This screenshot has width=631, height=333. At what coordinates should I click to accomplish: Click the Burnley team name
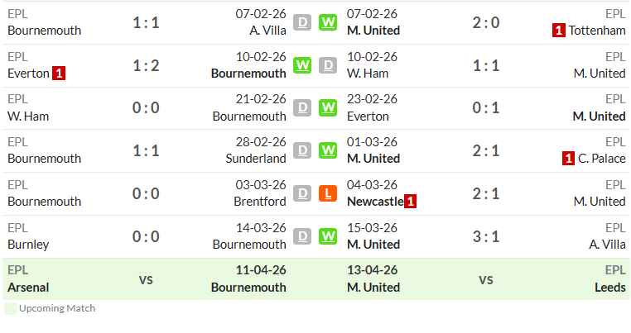click(28, 245)
